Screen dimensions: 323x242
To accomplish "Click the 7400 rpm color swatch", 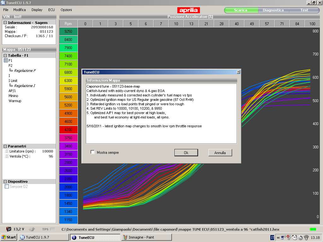I will point(68,56).
